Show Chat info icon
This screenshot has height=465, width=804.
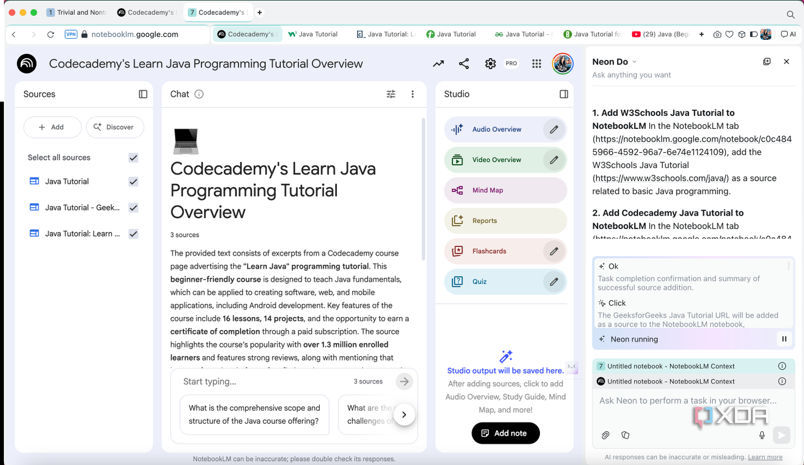pyautogui.click(x=198, y=94)
